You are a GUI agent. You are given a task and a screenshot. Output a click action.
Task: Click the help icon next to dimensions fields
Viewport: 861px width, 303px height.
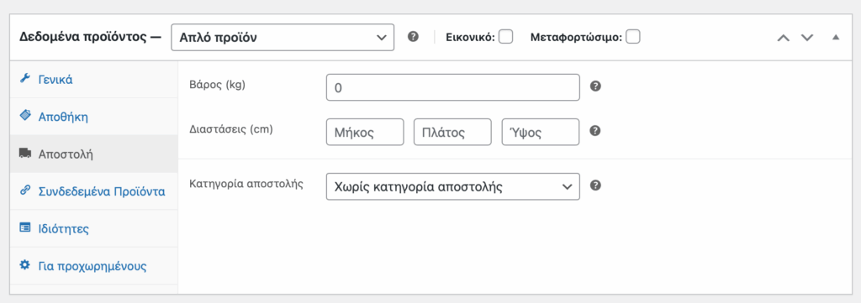coord(595,131)
